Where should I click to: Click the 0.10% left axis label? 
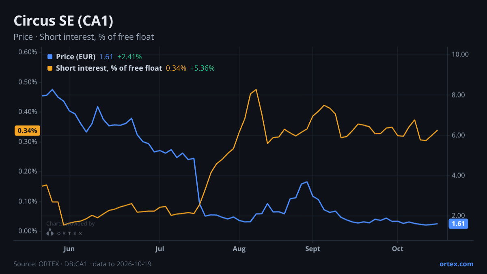pos(28,201)
